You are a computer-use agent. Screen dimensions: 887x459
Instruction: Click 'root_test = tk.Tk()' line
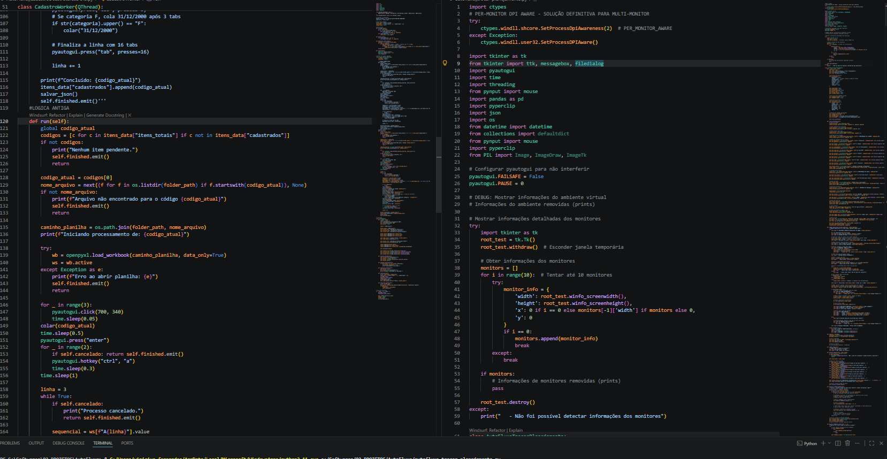tap(508, 240)
